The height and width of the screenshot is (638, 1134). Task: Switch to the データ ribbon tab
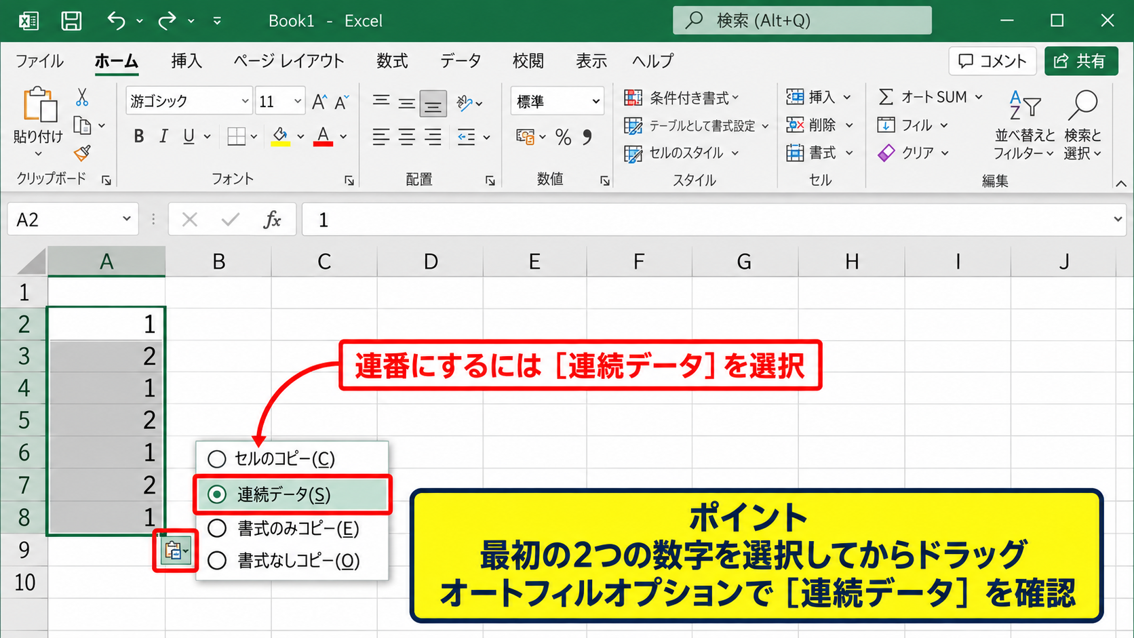tap(461, 61)
